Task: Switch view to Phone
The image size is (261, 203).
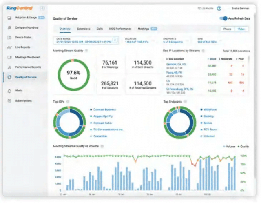Action: tap(228, 29)
